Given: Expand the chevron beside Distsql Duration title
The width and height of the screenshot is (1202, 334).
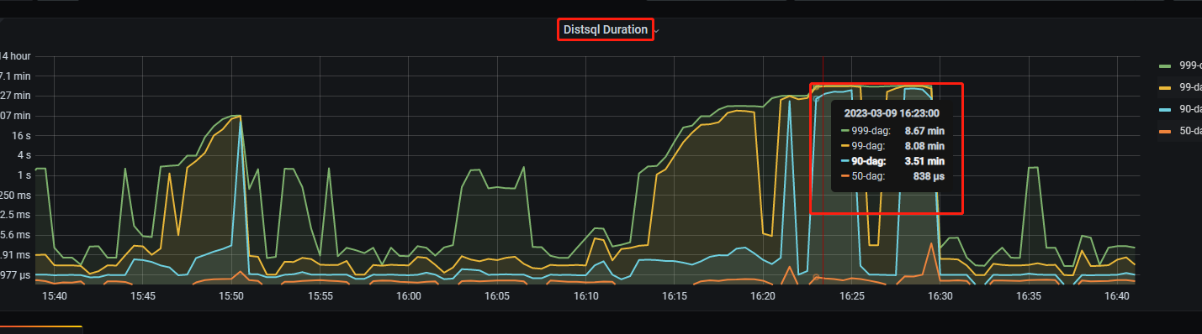Looking at the screenshot, I should (x=656, y=31).
